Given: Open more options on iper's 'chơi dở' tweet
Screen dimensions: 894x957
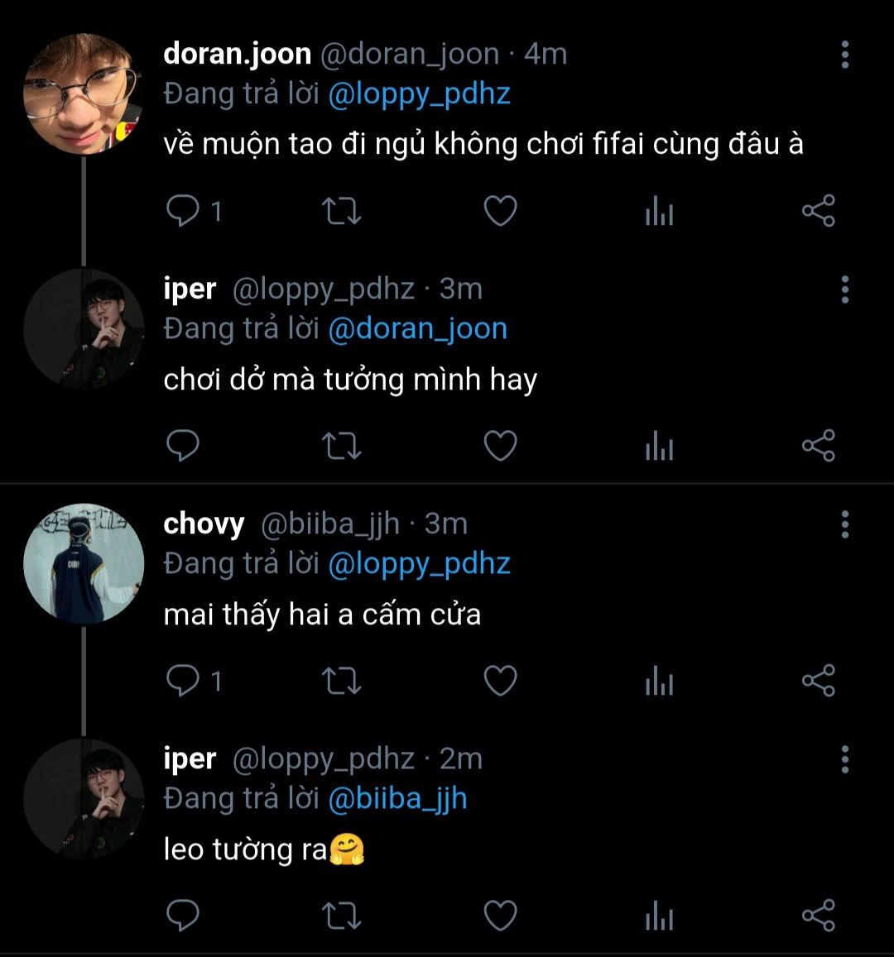Looking at the screenshot, I should point(844,289).
